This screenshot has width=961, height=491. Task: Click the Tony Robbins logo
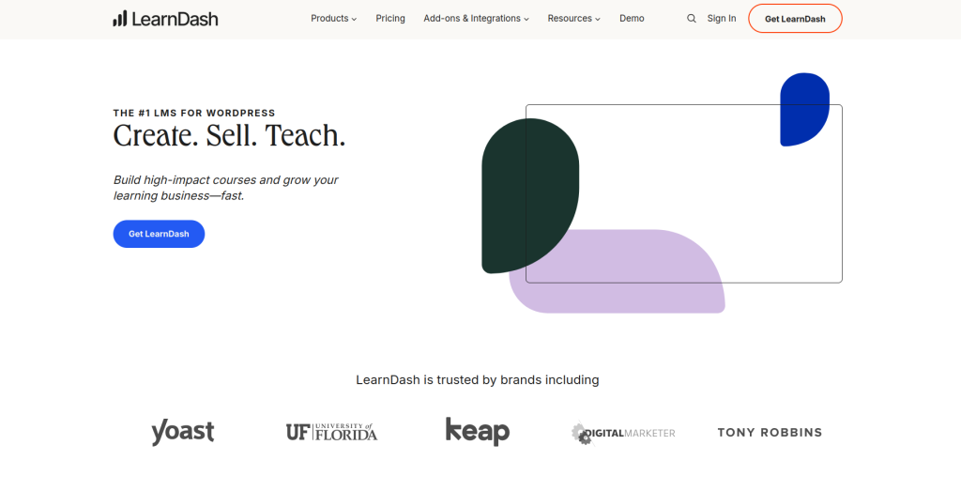770,432
